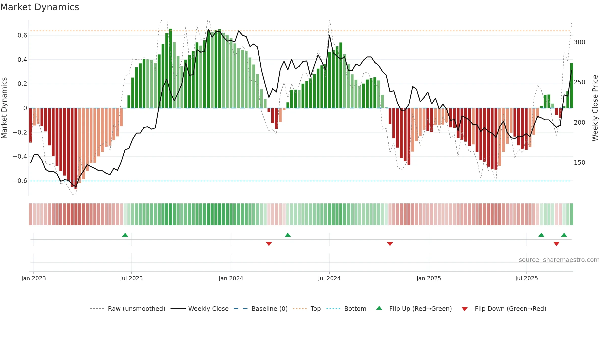
Task: Click the 250 price axis tick label
Action: [580, 82]
